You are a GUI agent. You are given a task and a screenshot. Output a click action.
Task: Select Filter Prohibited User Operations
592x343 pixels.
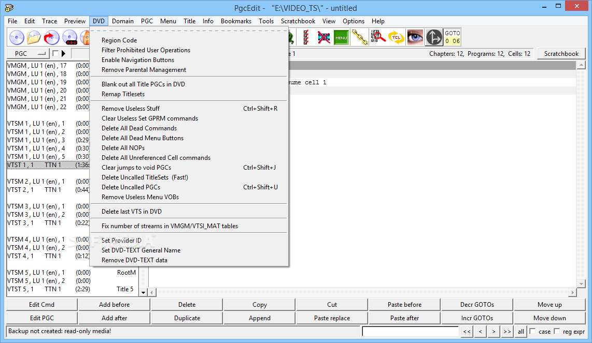(189, 50)
